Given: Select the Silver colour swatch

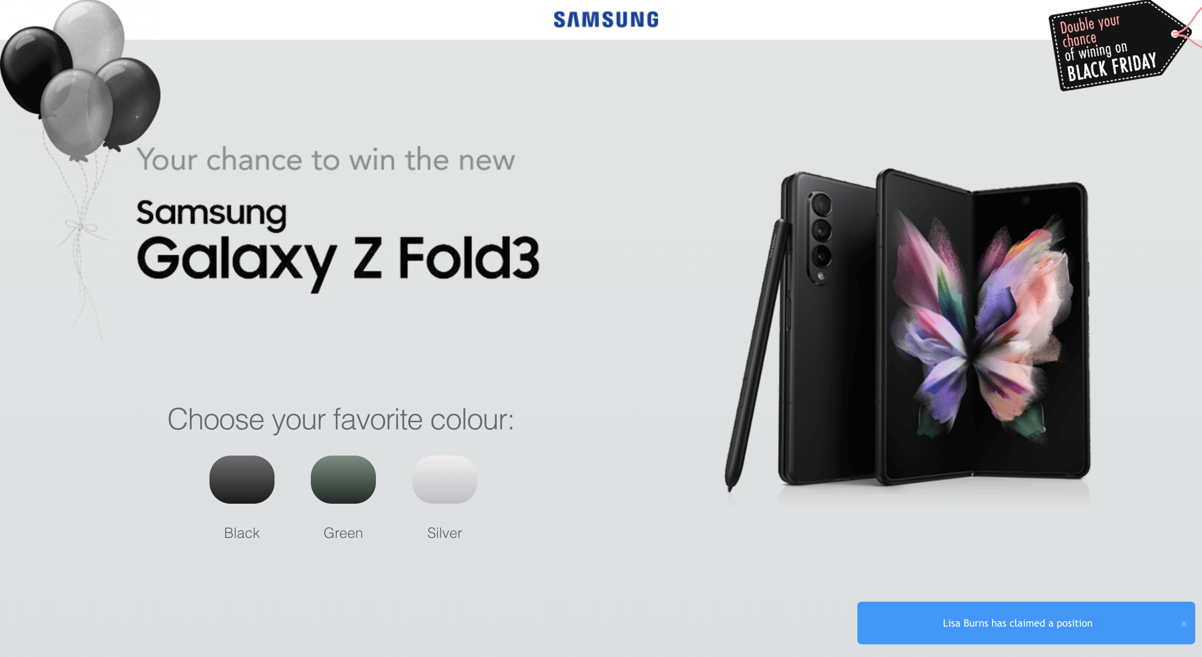Looking at the screenshot, I should 444,479.
